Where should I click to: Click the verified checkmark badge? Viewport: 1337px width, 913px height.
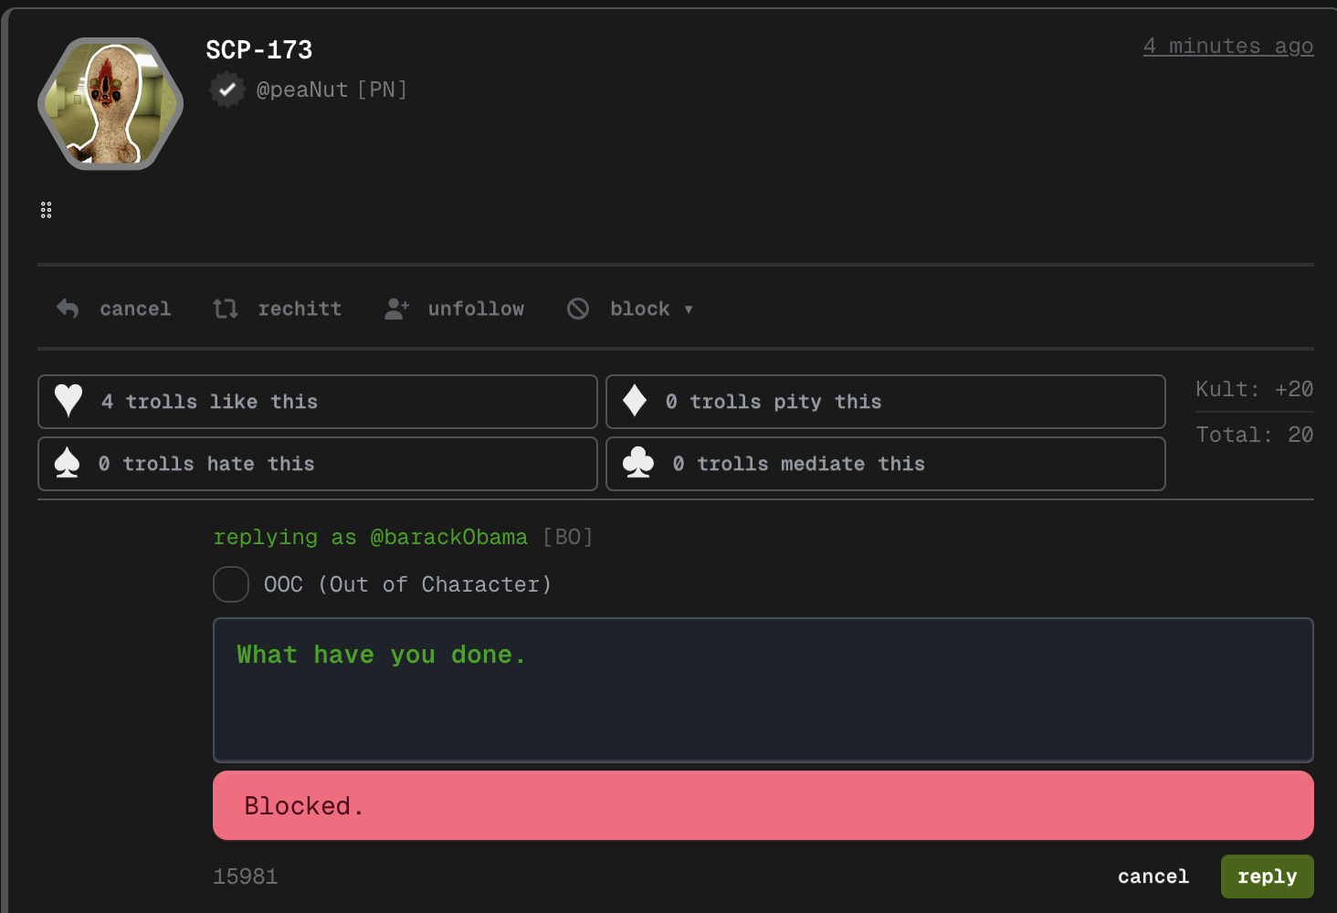(227, 89)
